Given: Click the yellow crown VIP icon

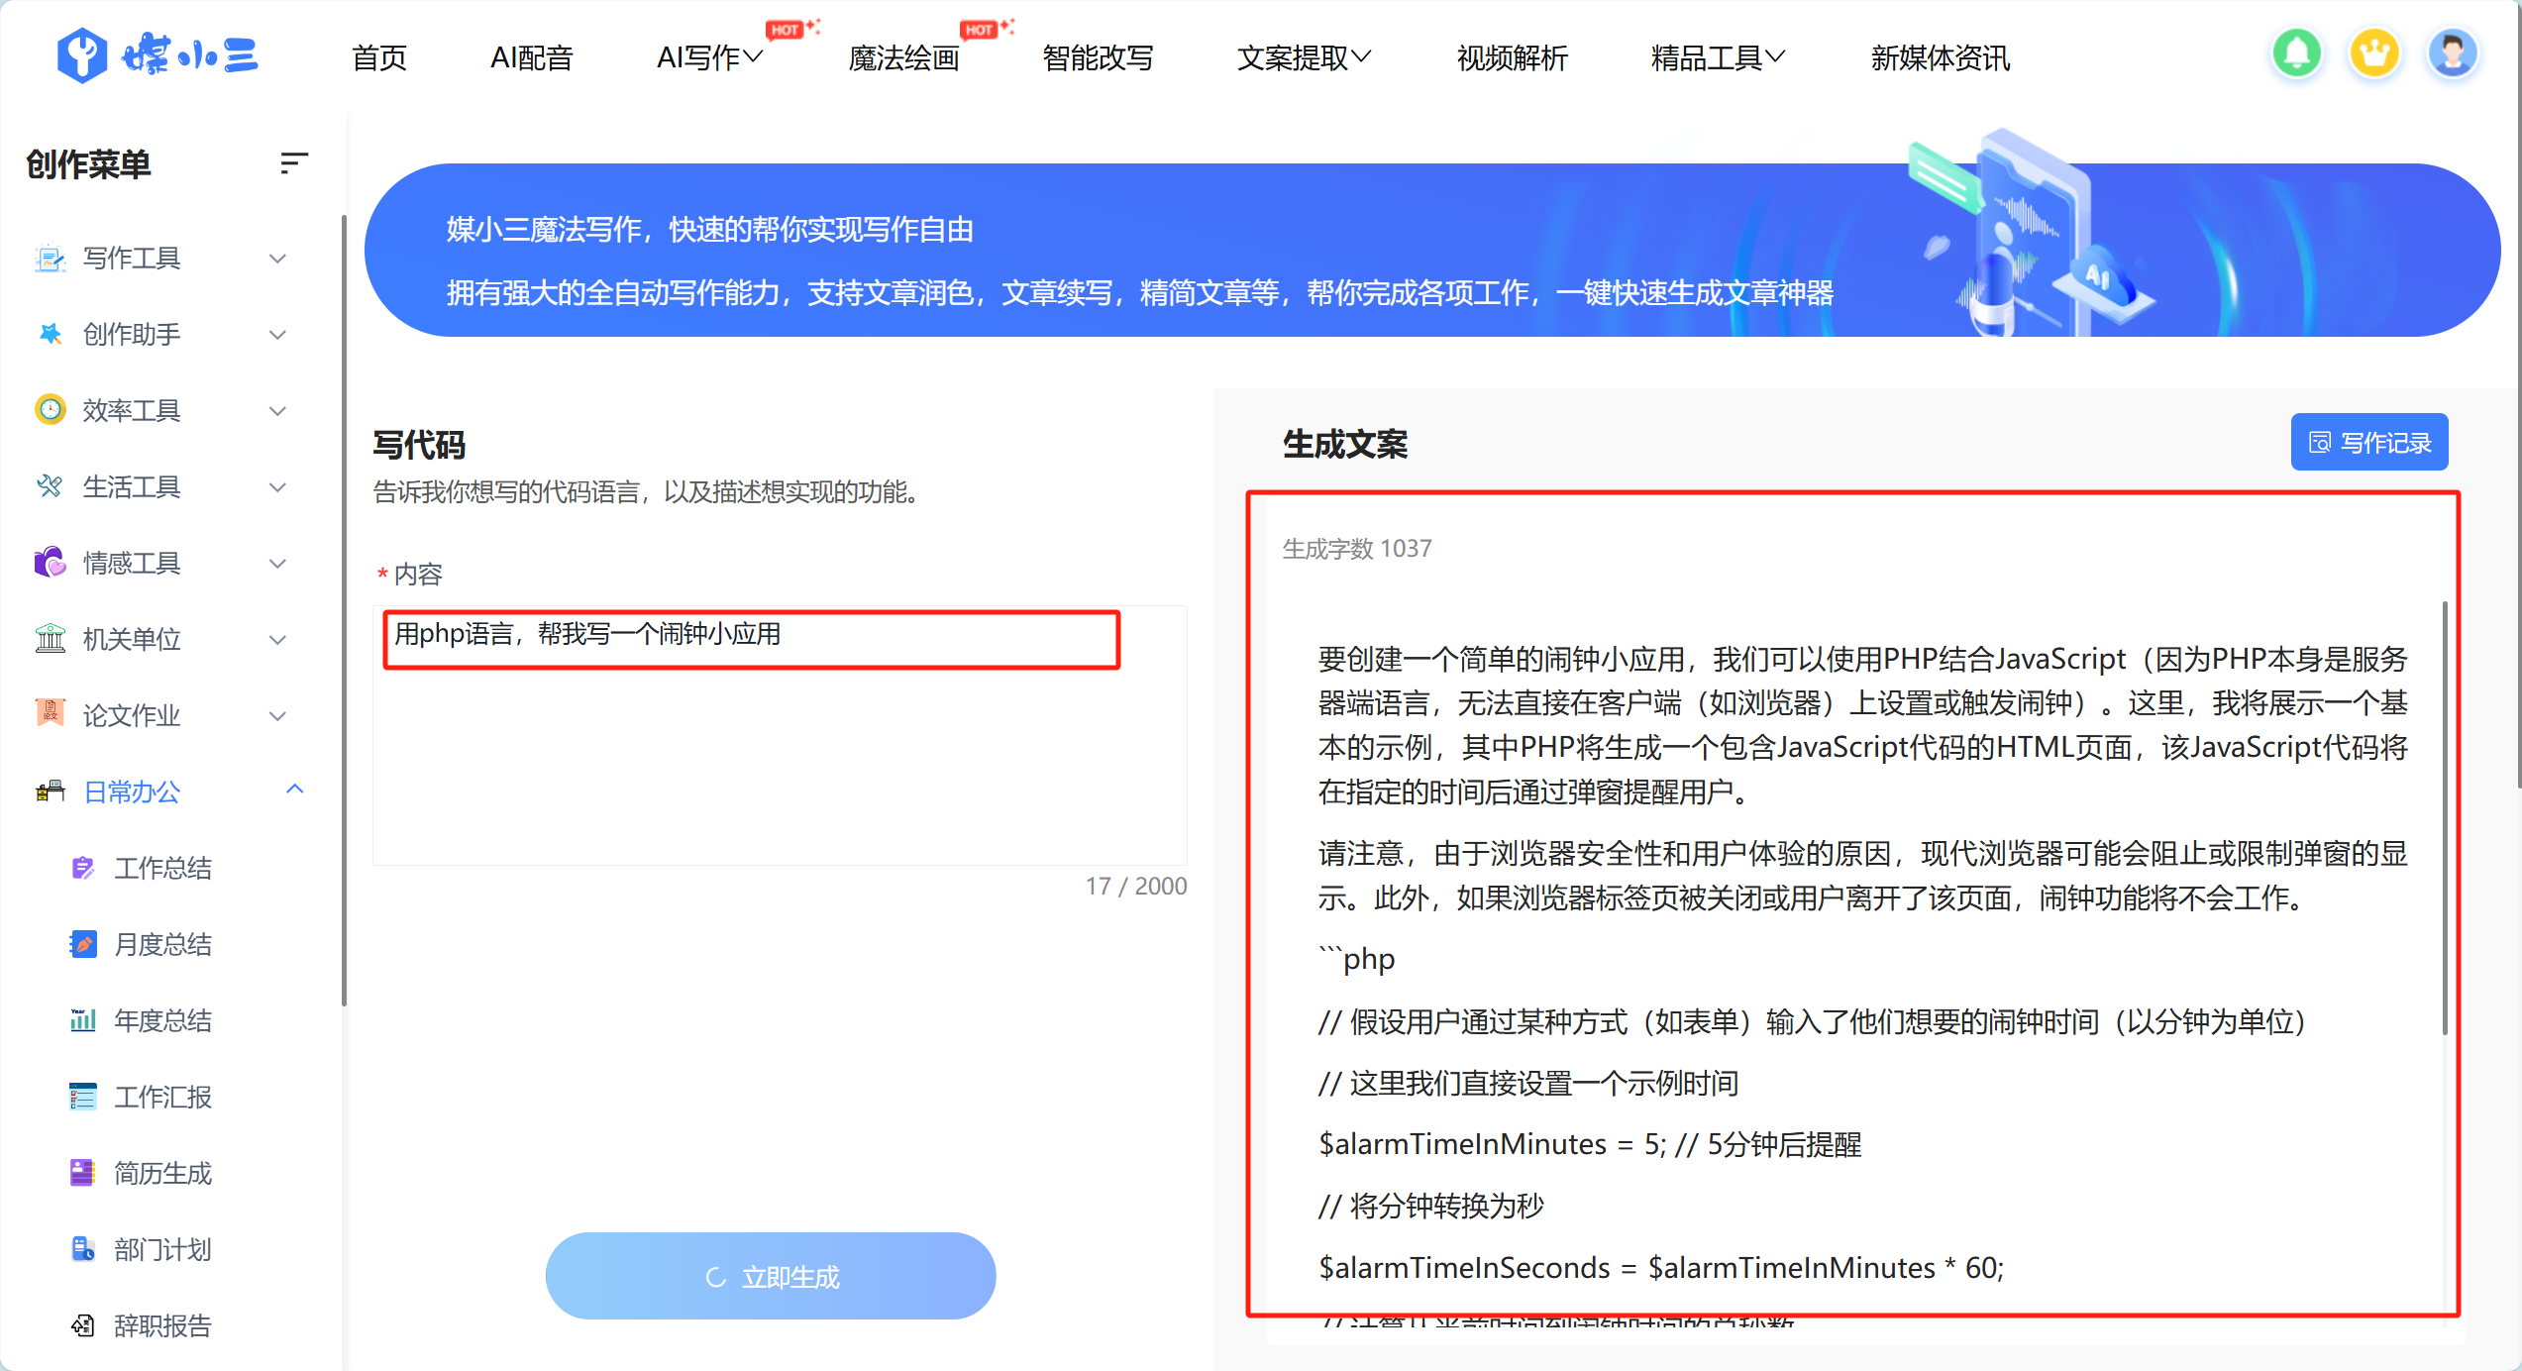Looking at the screenshot, I should coord(2374,53).
